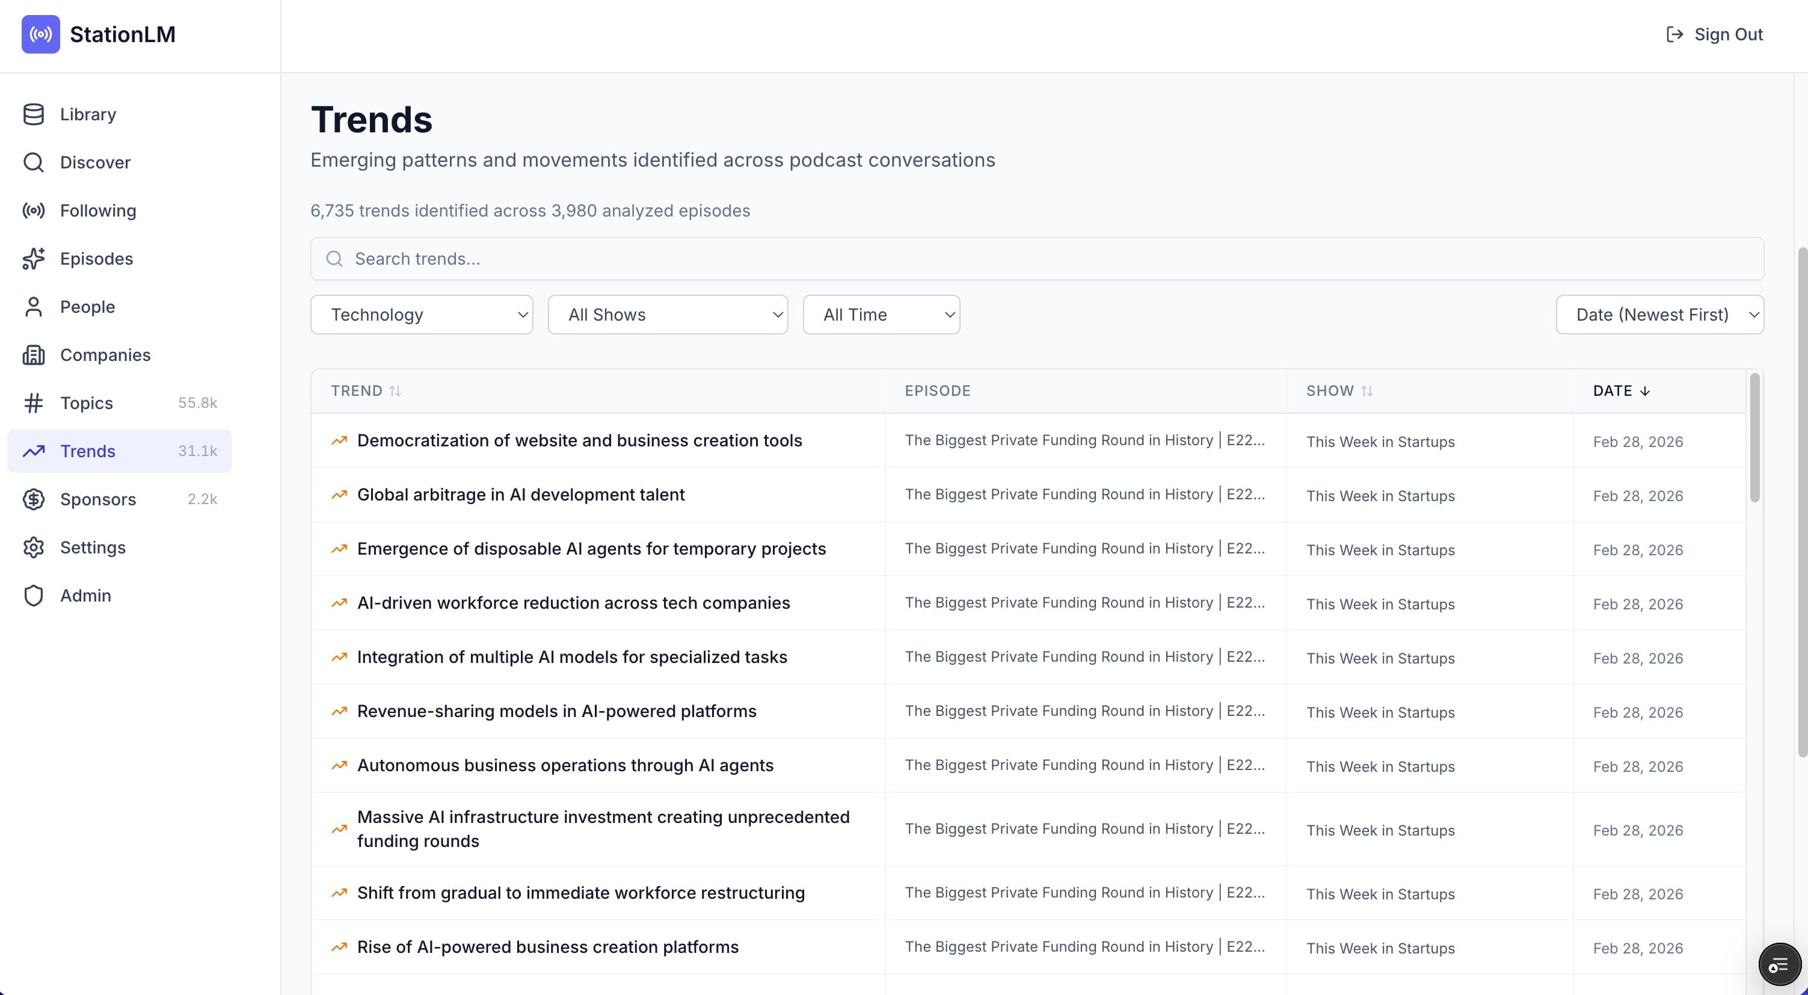Open Episodes via its sparkle icon
The height and width of the screenshot is (995, 1808).
[34, 259]
